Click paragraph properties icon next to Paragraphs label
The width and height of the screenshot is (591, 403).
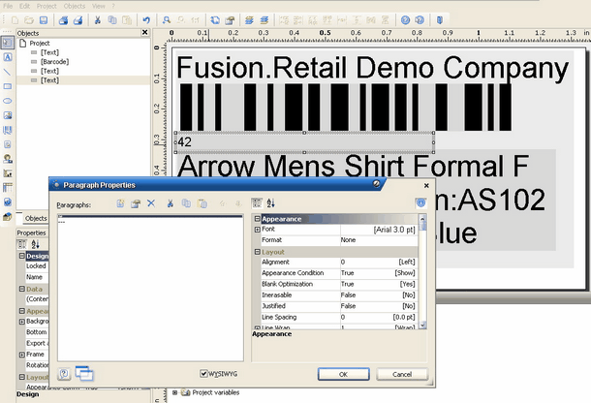136,203
